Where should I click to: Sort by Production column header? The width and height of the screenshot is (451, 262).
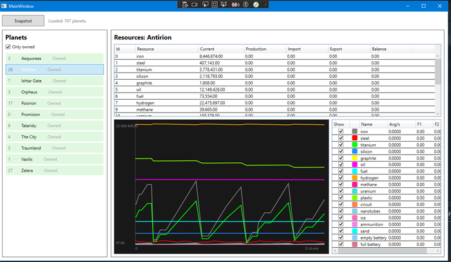265,49
